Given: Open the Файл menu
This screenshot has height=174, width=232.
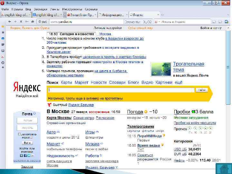Looking at the screenshot, I should (x=5, y=9).
